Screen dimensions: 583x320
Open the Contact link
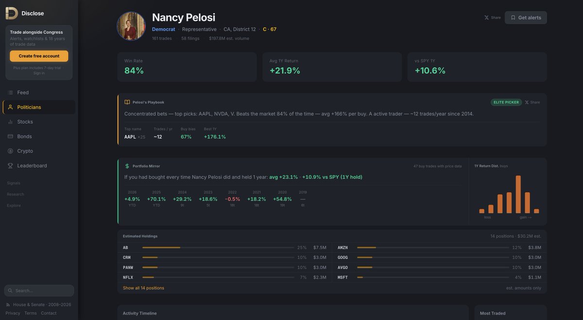49,313
